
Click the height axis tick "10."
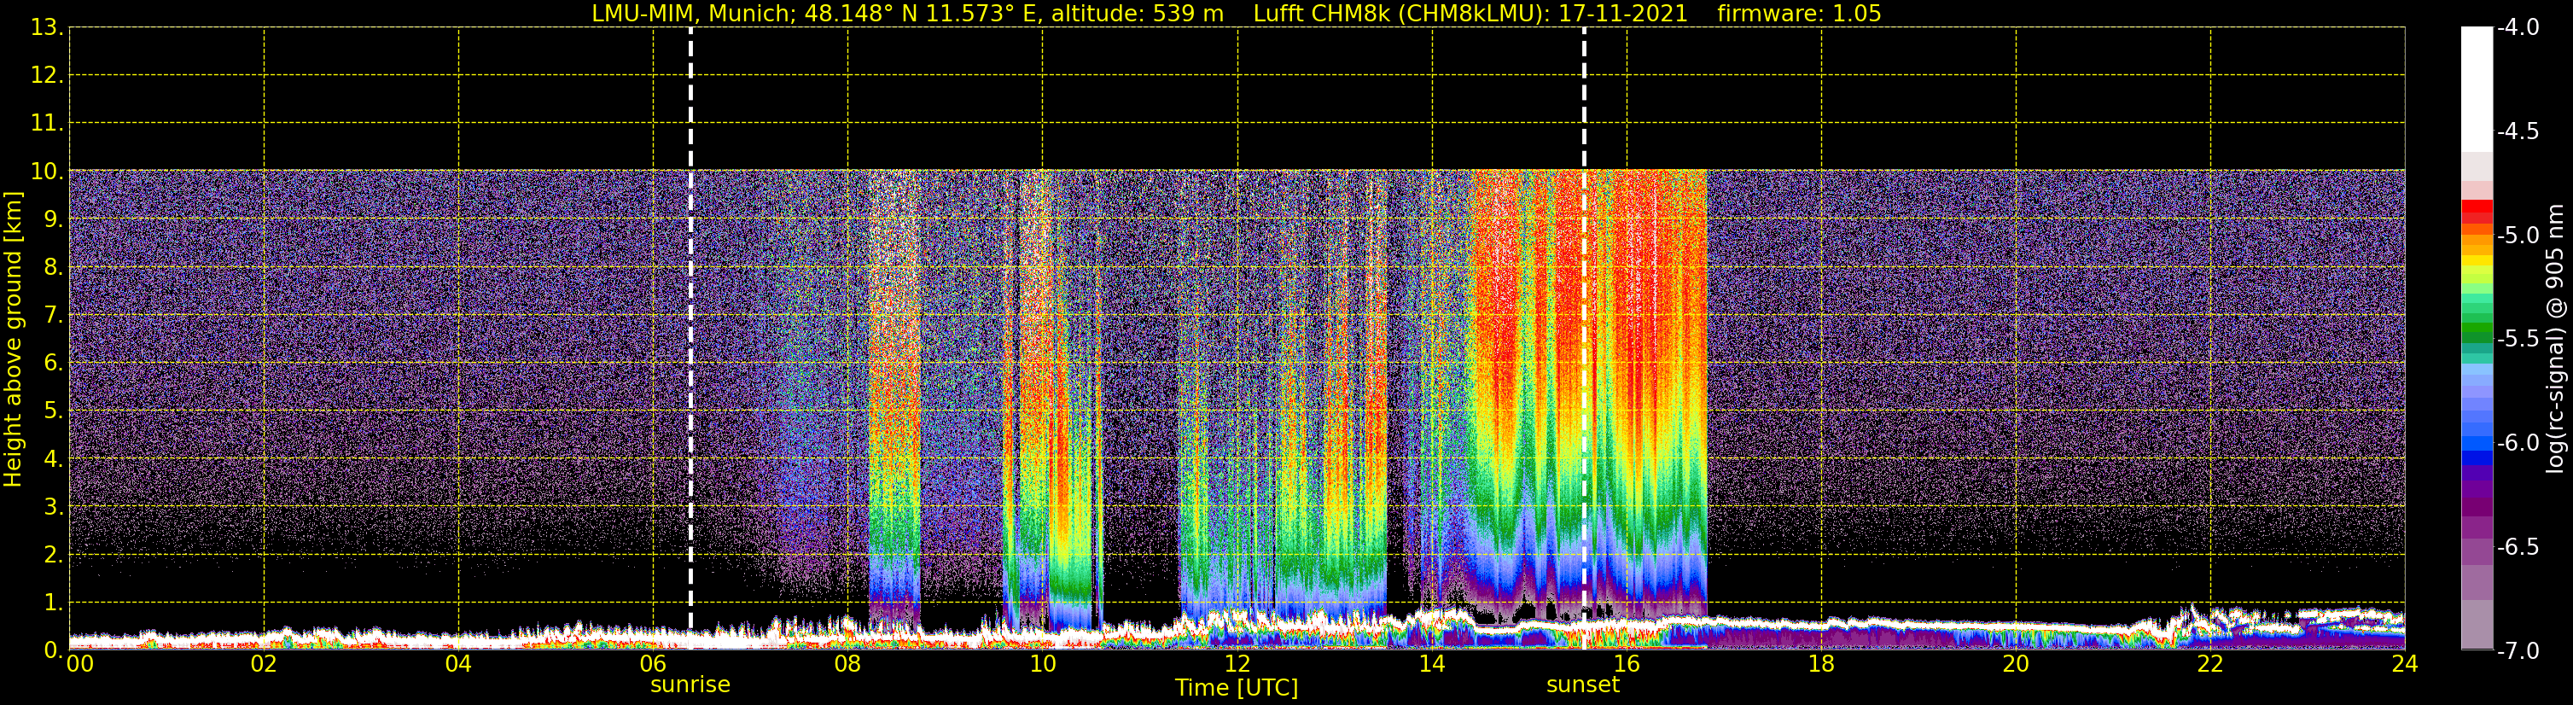click(47, 172)
